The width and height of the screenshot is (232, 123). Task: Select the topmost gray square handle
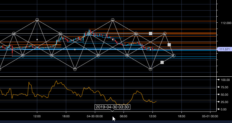(x=150, y=34)
